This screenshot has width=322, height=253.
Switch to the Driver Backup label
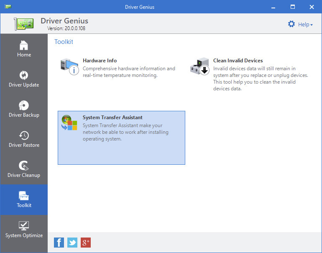pos(24,115)
